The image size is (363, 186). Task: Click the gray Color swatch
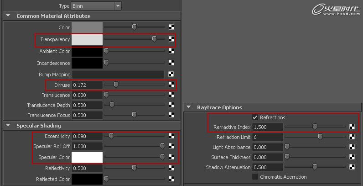tap(87, 27)
